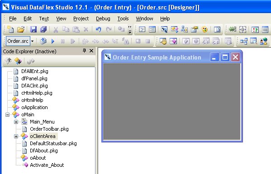Click the Paste clipboard icon
The width and height of the screenshot is (271, 174).
click(76, 29)
